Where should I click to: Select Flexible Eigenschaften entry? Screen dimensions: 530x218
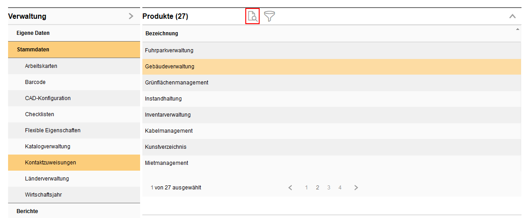pos(53,130)
